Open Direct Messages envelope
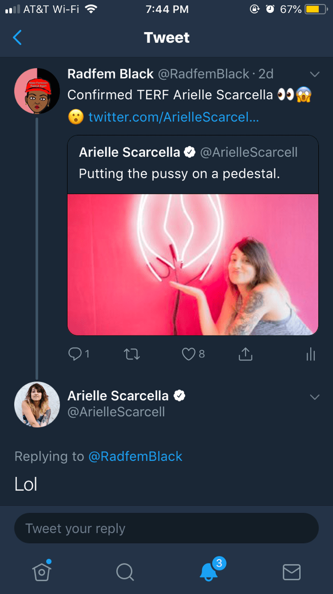The image size is (333, 594). point(292,572)
